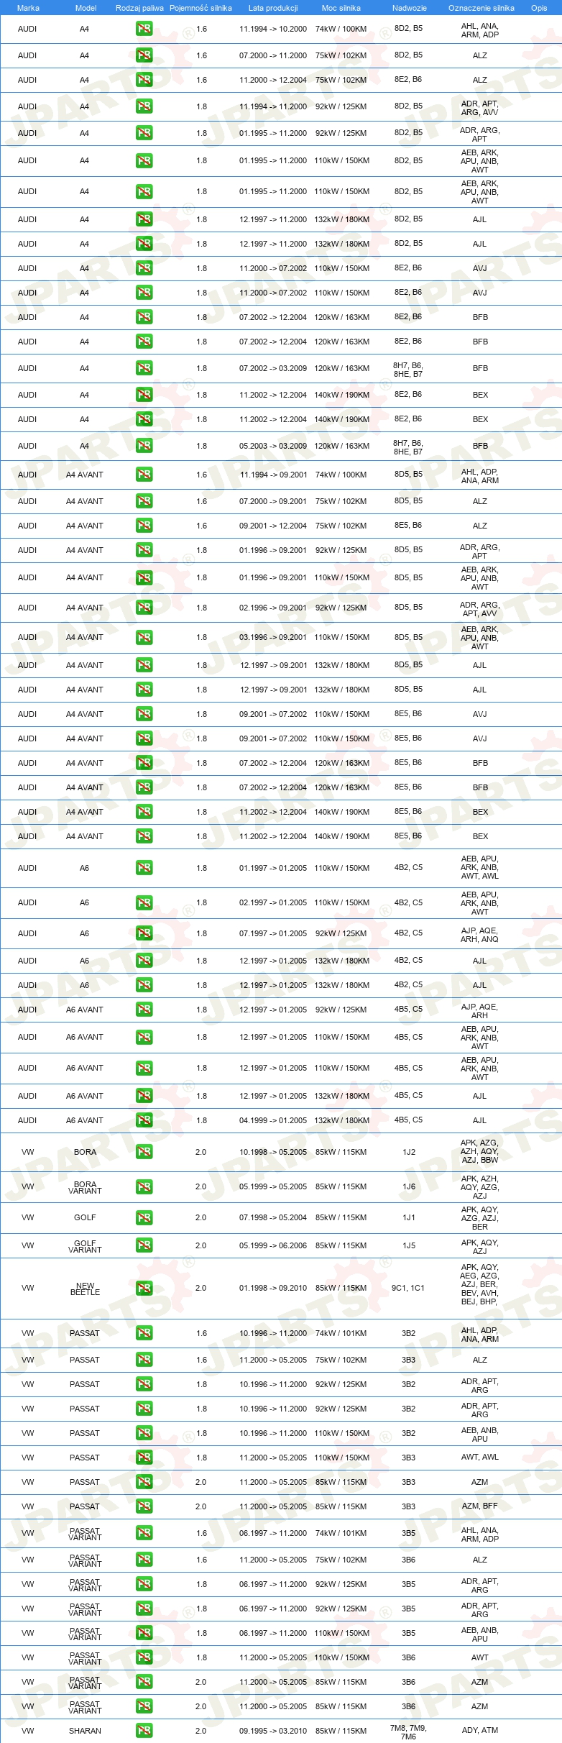Select the '10.1998 -> 05.2005' production years cell

pyautogui.click(x=273, y=1152)
